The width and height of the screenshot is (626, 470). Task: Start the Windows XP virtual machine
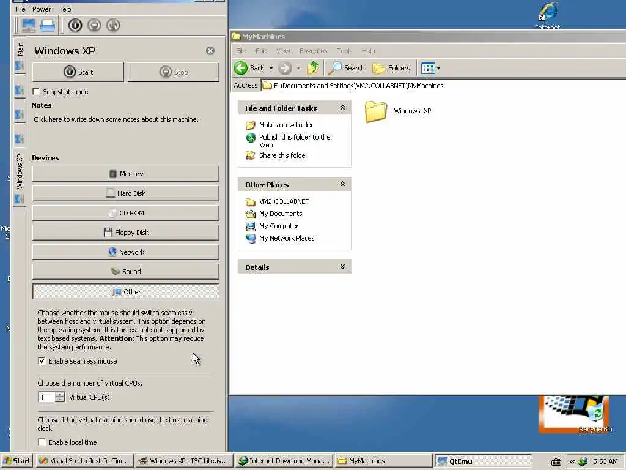(78, 72)
